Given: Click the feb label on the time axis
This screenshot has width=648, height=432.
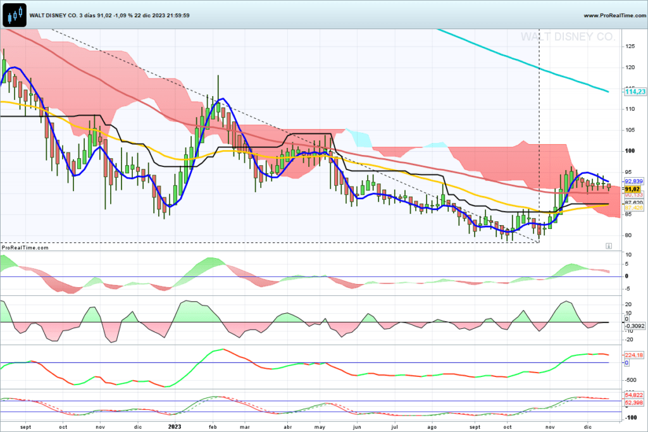Looking at the screenshot, I should pyautogui.click(x=213, y=427).
